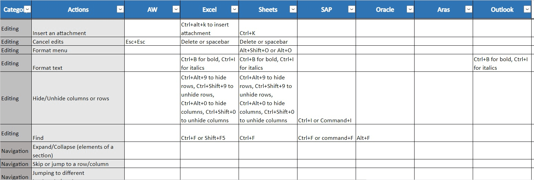This screenshot has width=534, height=180.
Task: Select the Alt+Shift+O or Alt+O Sheets cell
Action: 268,50
